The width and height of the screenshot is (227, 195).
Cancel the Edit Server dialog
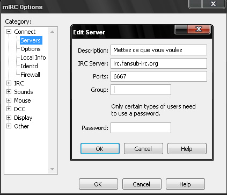143,149
